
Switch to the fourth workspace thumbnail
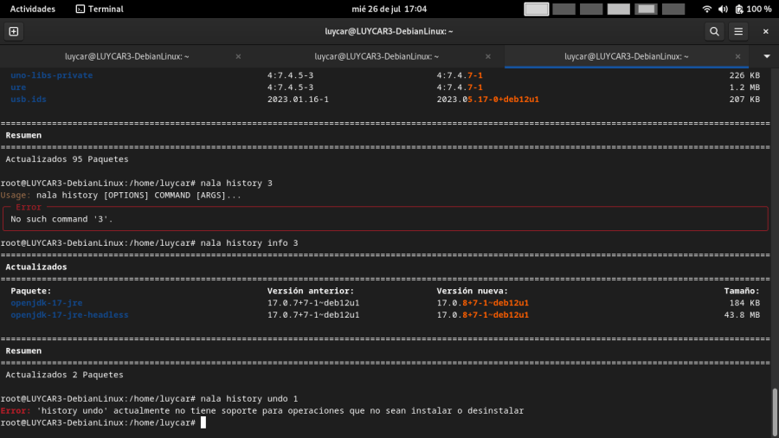pyautogui.click(x=619, y=9)
